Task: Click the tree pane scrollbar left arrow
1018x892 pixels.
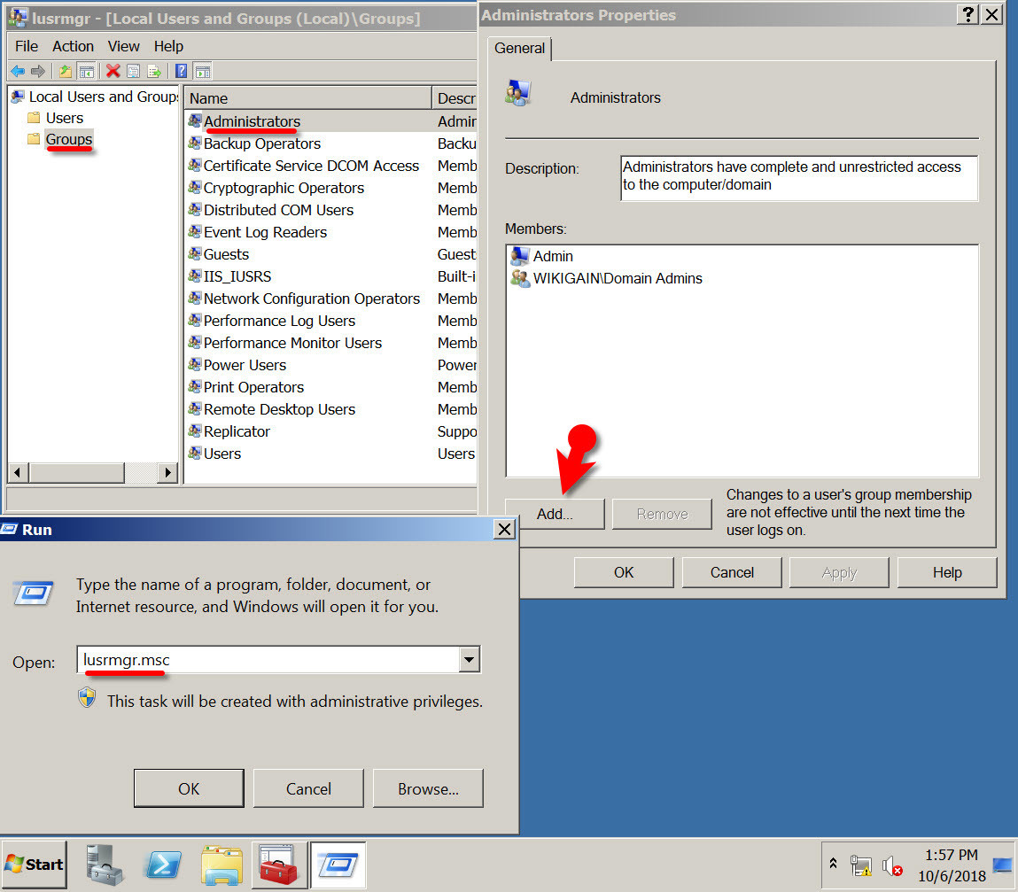Action: pos(18,473)
